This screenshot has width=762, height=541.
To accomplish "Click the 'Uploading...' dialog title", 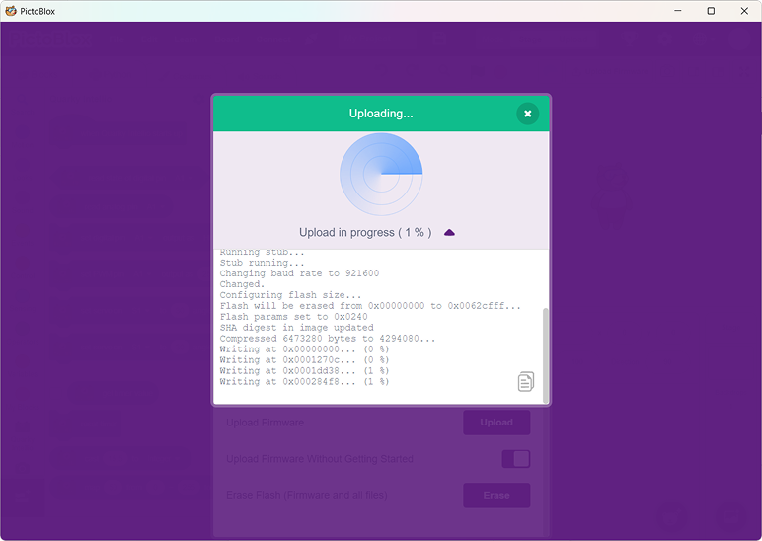I will [381, 114].
